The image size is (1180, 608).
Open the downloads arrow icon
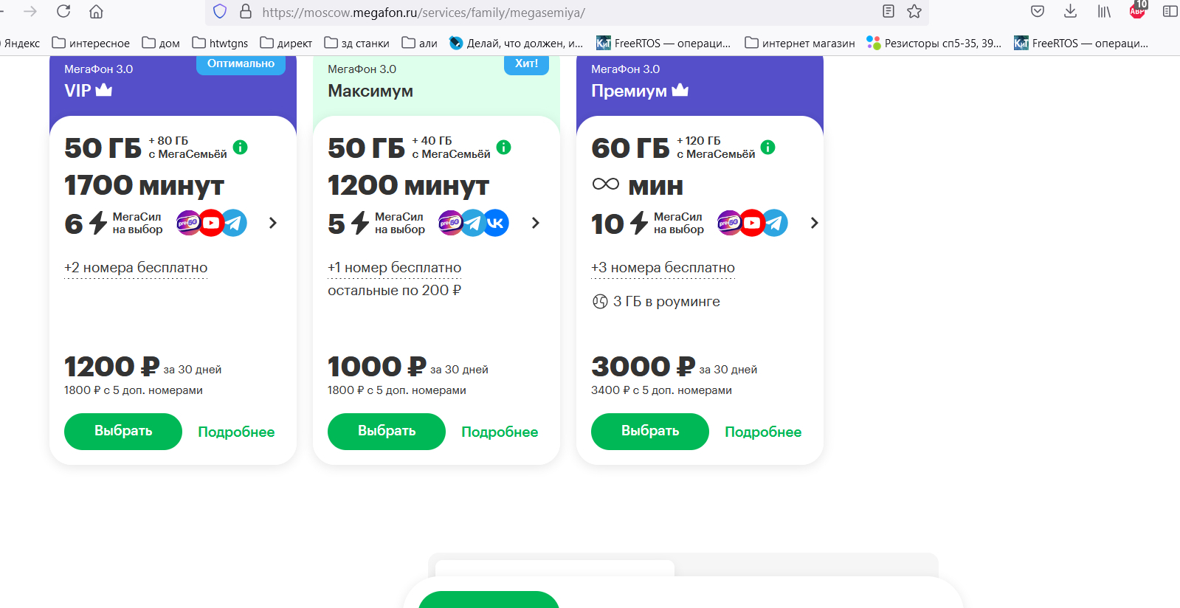point(1070,11)
